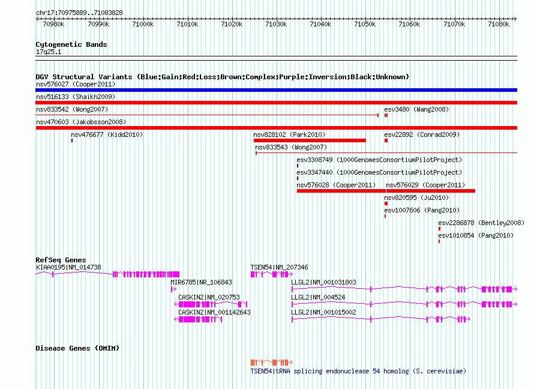534x389 pixels.
Task: Click the LLGL2 NM_001015002 transcript glyph
Action: [381, 319]
